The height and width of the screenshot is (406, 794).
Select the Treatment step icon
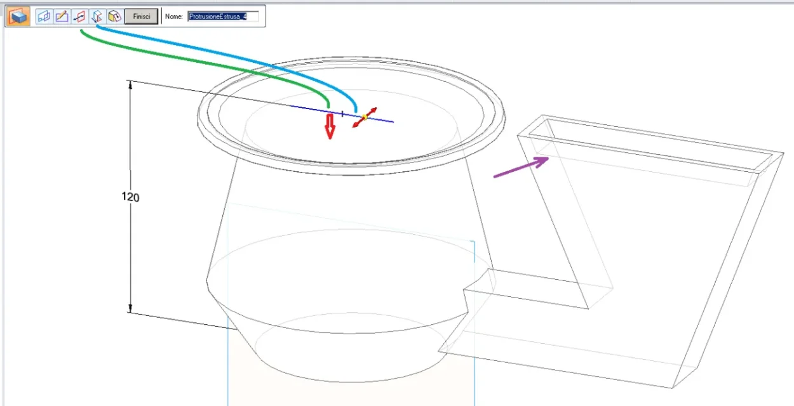114,16
